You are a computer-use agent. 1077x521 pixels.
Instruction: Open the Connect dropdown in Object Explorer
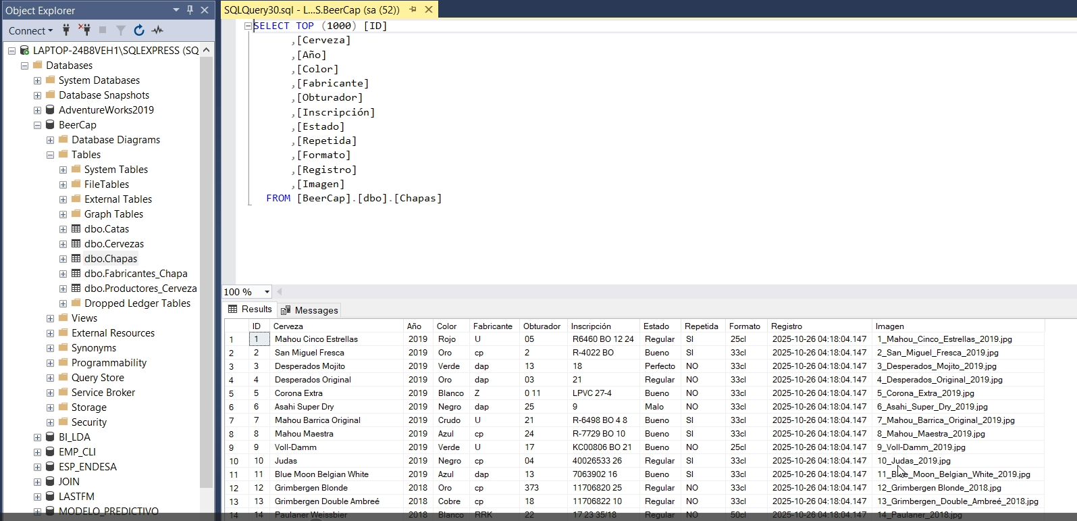(x=31, y=30)
